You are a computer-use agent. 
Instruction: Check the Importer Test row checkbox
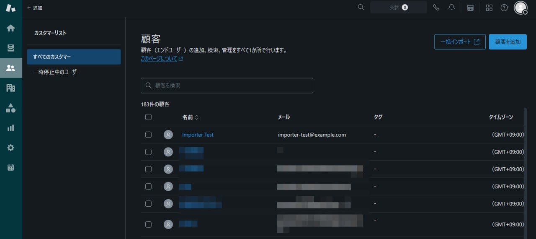(148, 135)
